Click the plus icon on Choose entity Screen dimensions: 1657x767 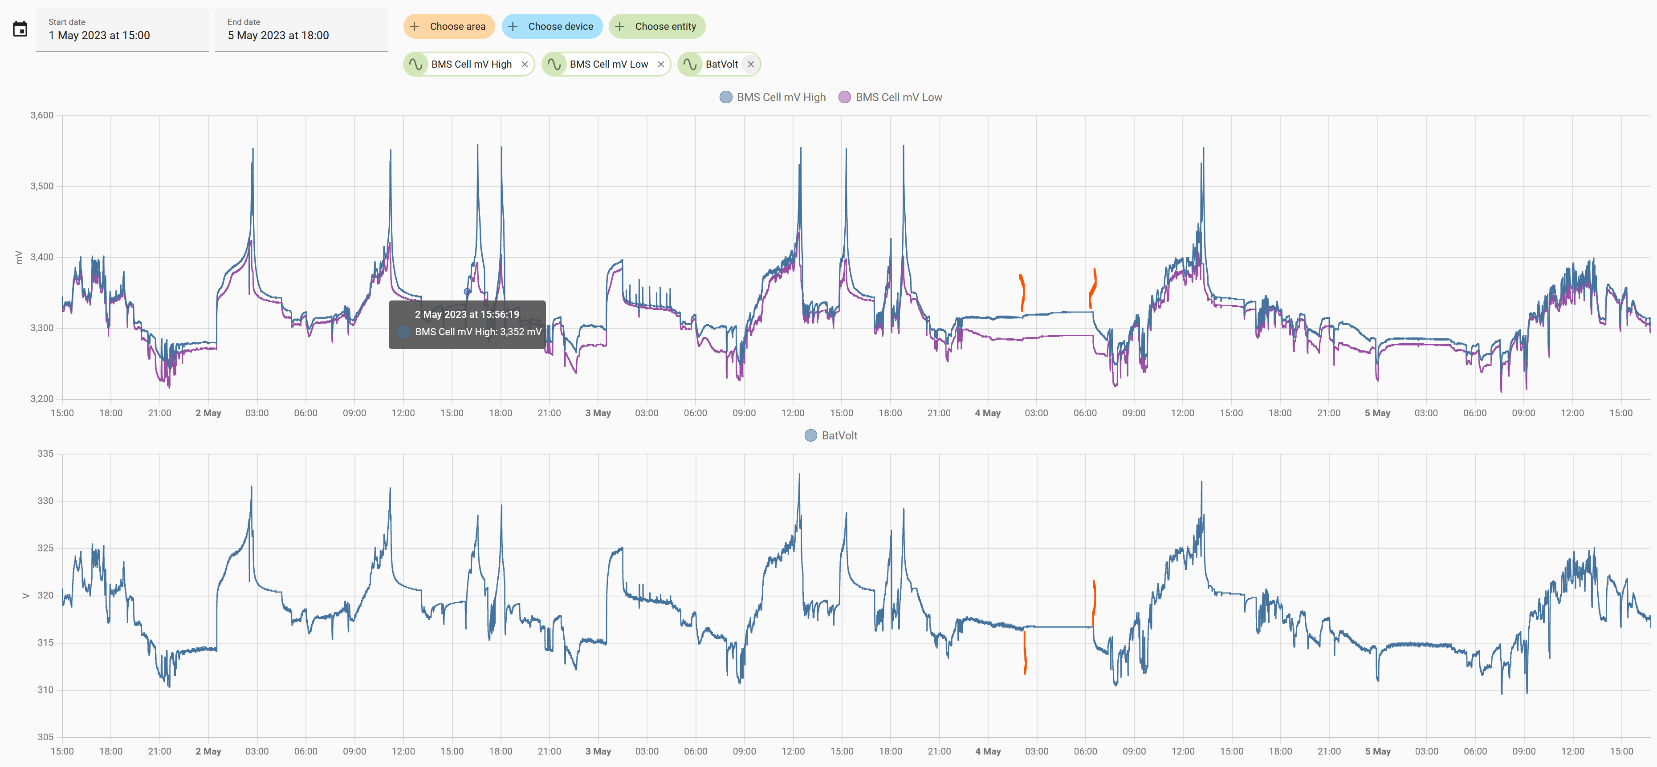click(x=619, y=26)
